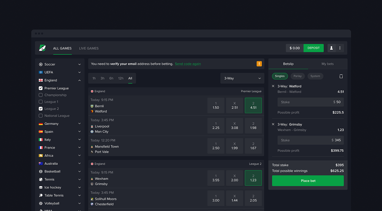Collapse the England leagues section
This screenshot has width=382, height=211.
pos(79,80)
